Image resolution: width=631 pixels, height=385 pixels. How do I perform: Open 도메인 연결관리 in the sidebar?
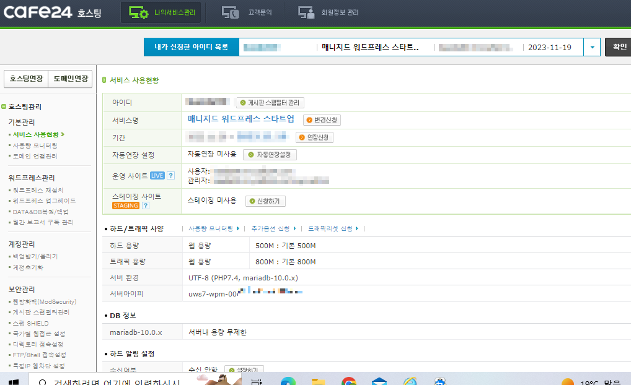tap(35, 156)
